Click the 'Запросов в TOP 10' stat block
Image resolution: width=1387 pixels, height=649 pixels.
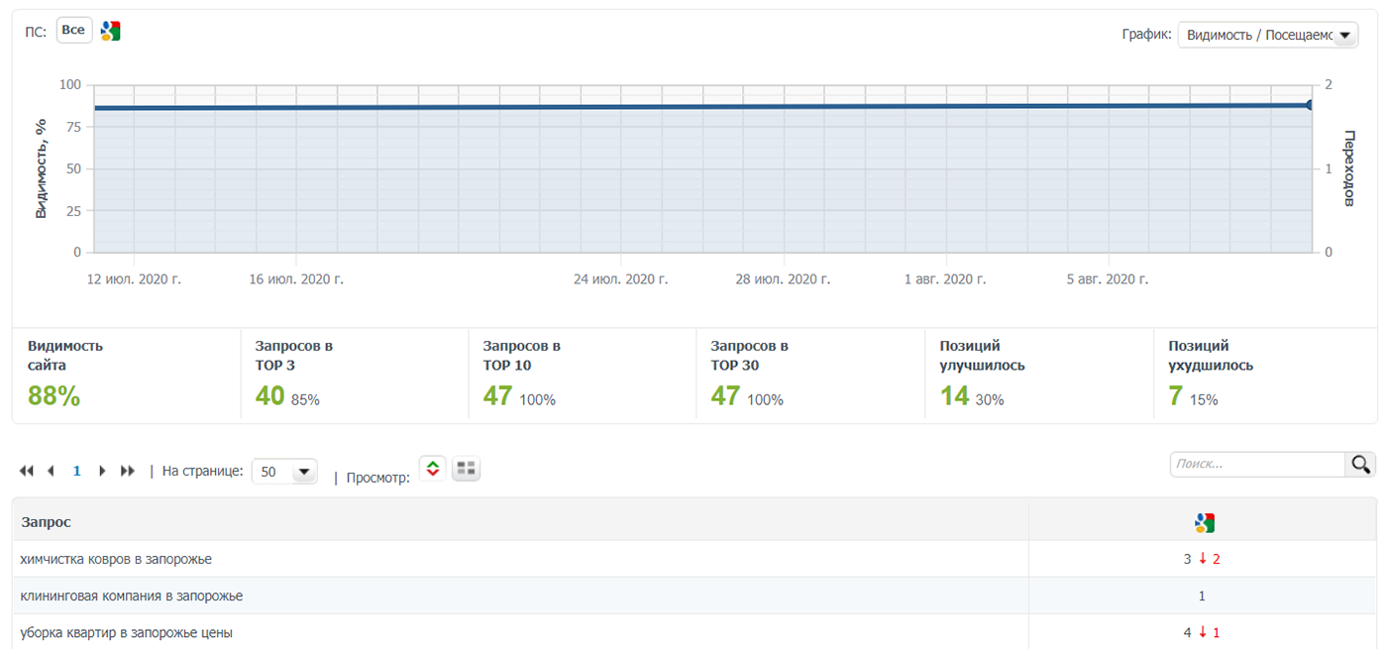tap(582, 375)
